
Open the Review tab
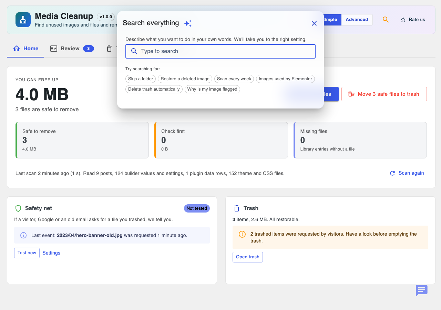pyautogui.click(x=72, y=49)
